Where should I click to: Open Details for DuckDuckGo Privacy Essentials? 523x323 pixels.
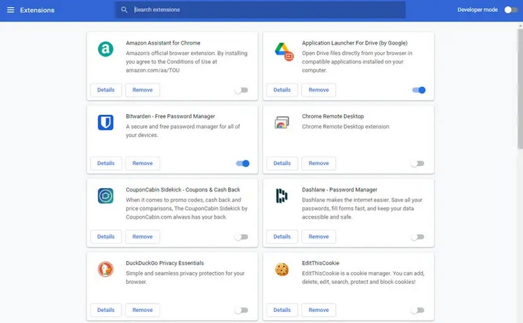click(106, 310)
